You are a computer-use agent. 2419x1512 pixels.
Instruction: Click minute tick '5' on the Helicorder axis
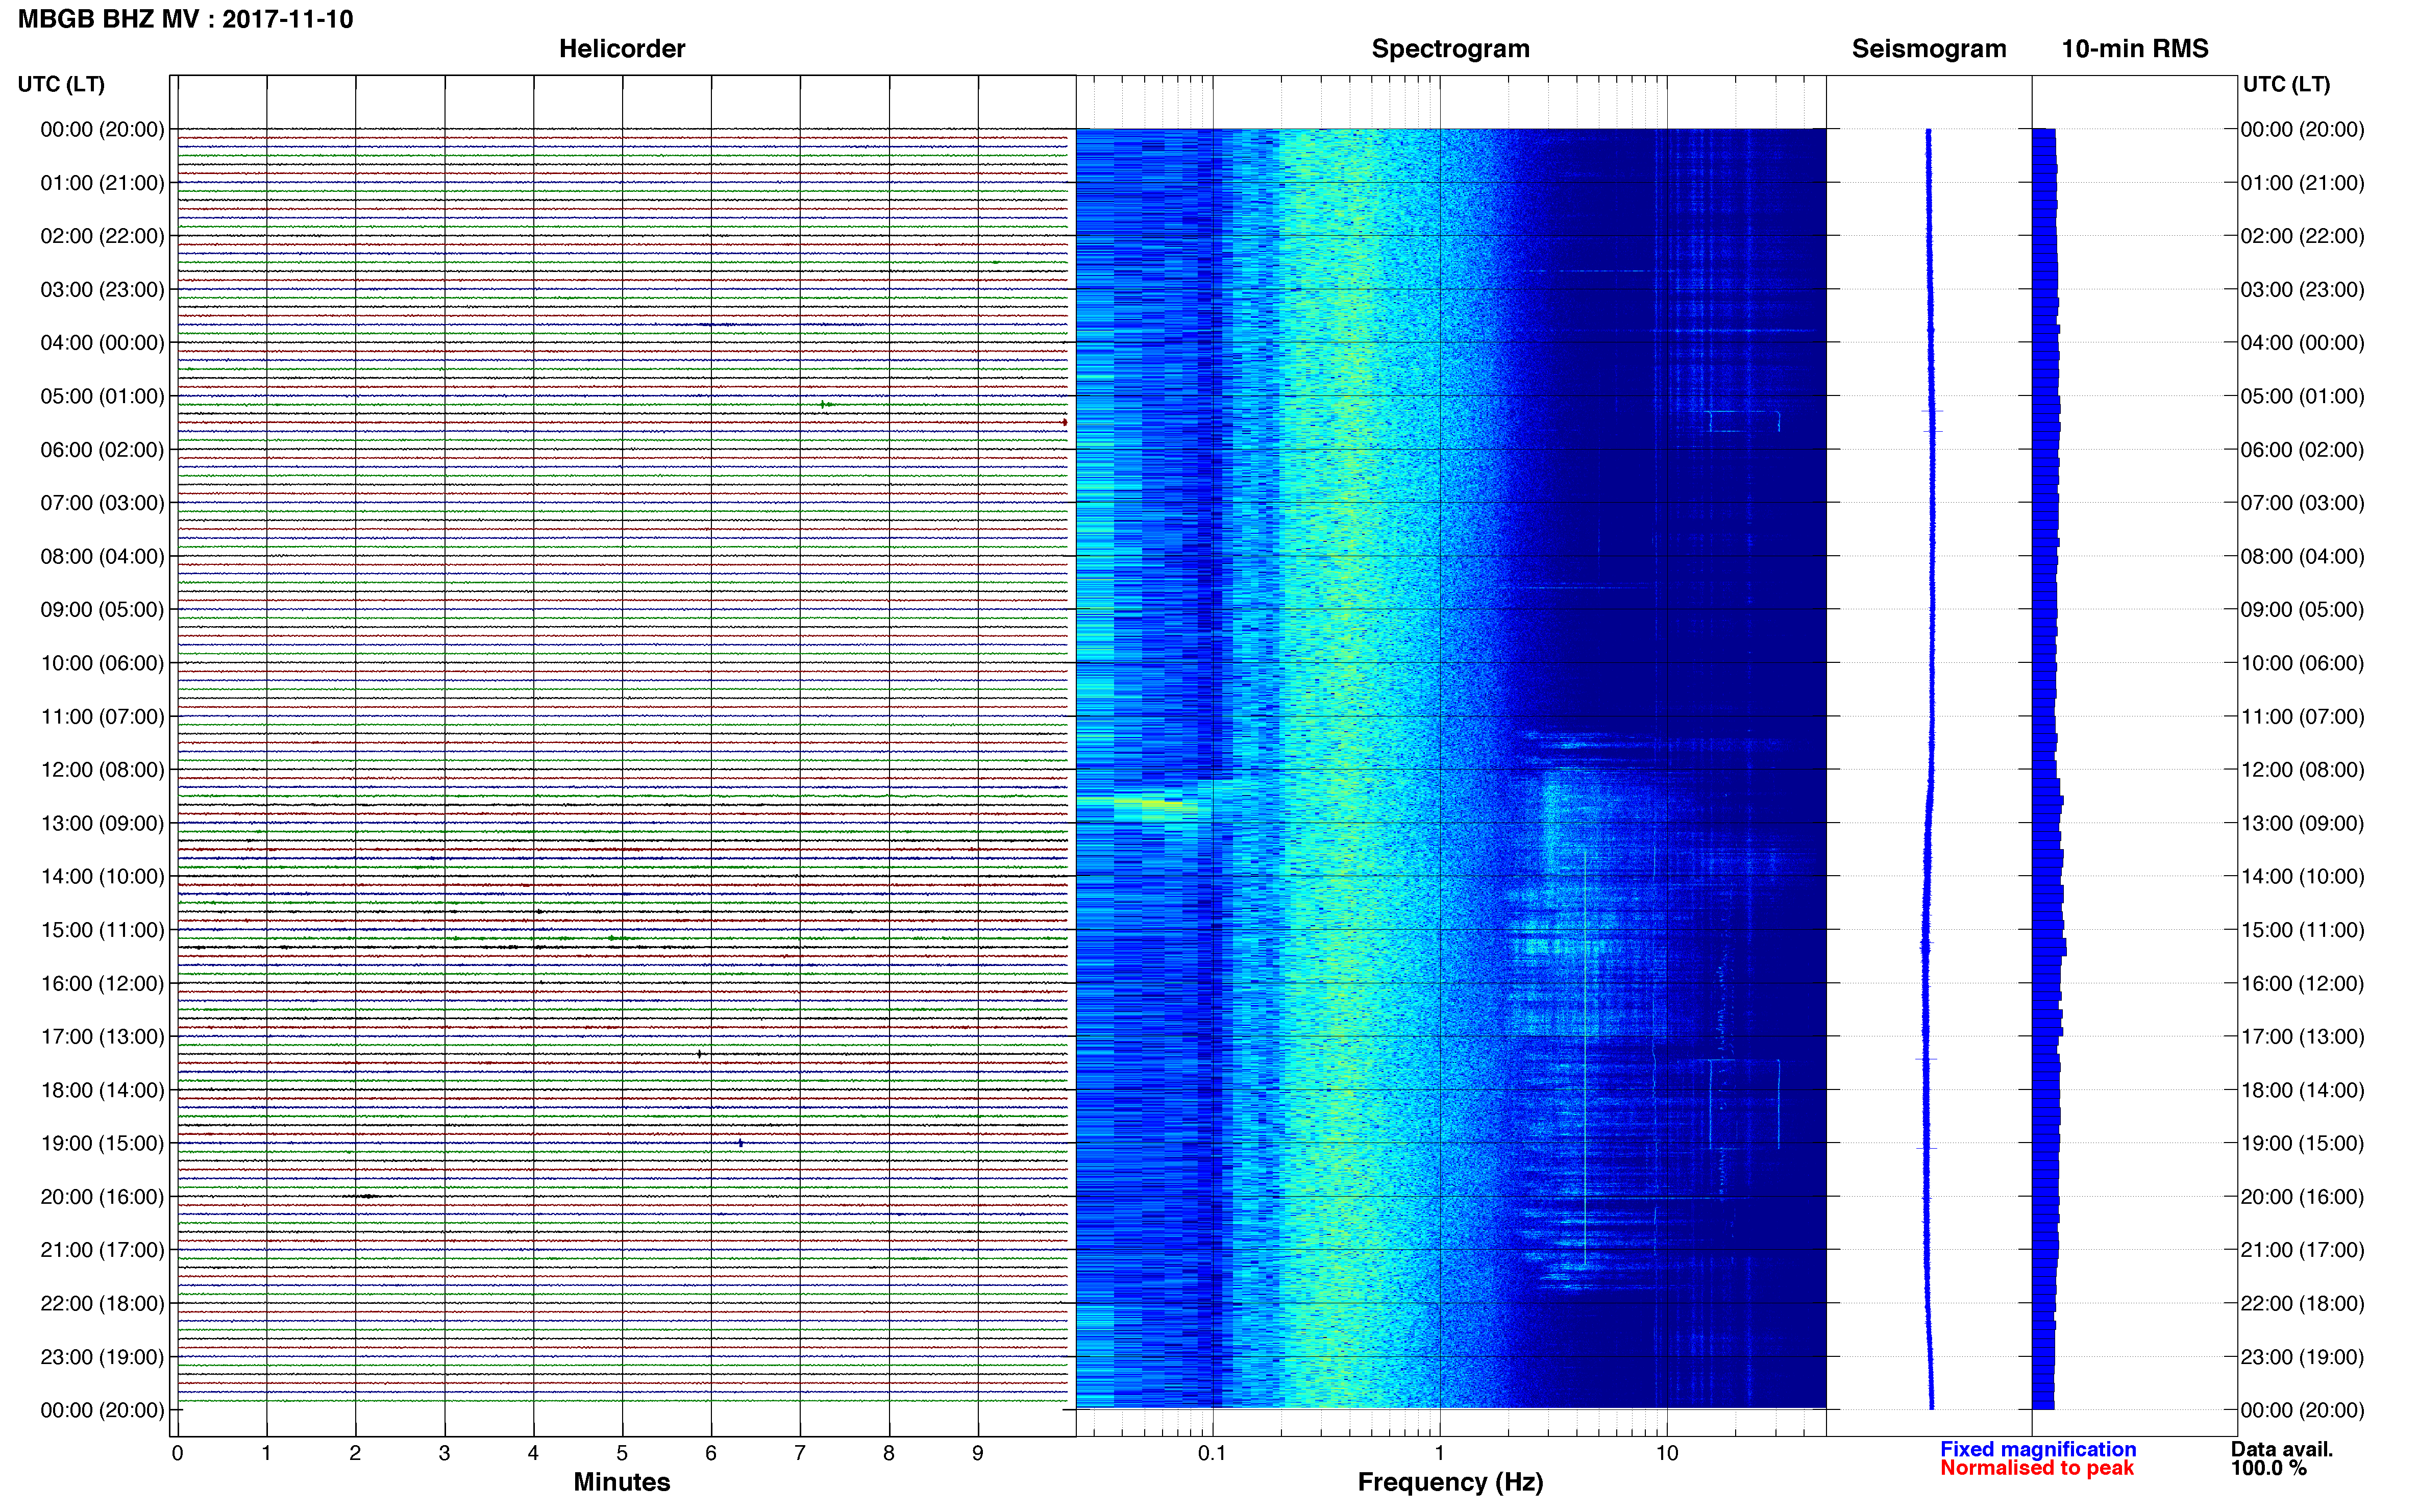622,1454
